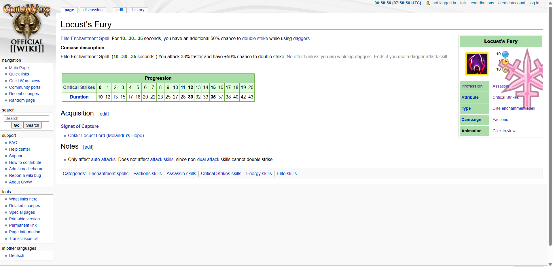This screenshot has width=553, height=267.
Task: Focus the Search input field
Action: 26,118
